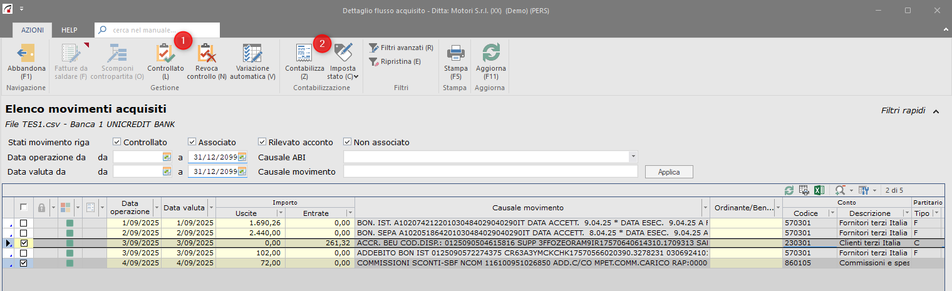Run Variazione automatica (V)

tap(252, 54)
